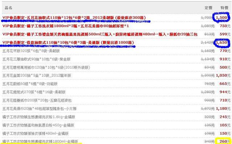Click the crossed-out 1,390元 list price

click(208, 76)
